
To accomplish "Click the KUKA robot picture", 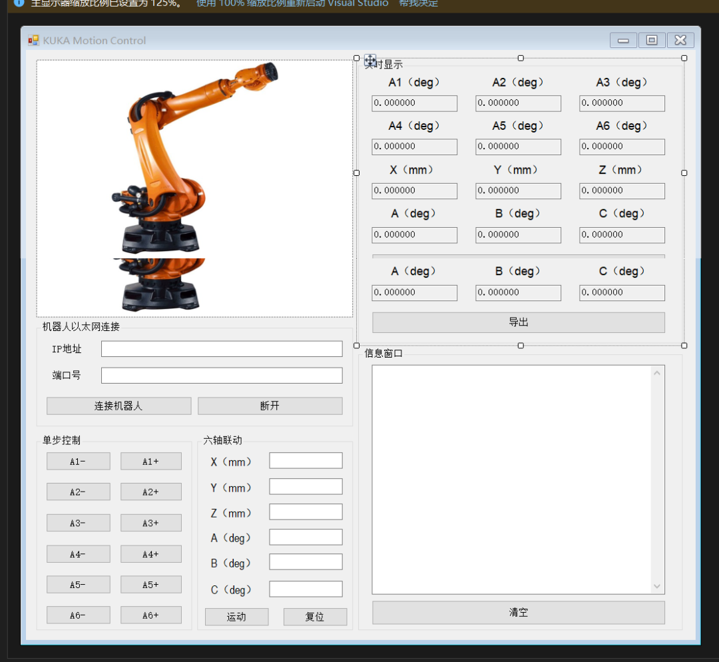I will pyautogui.click(x=193, y=186).
